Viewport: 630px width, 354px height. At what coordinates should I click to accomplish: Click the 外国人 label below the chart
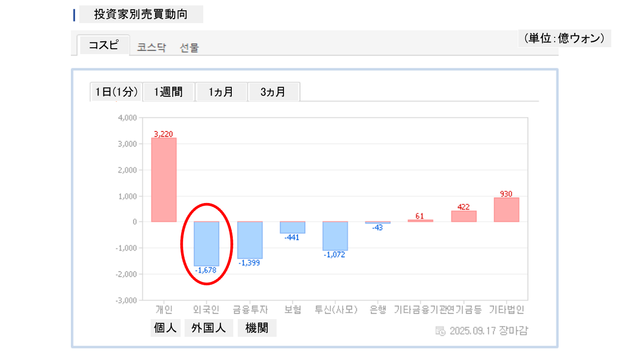[x=209, y=328]
